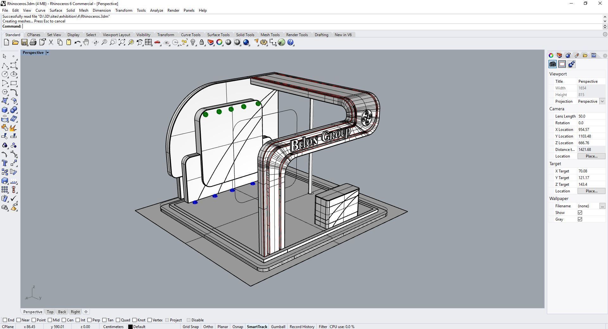Toggle Grid Snap in the status bar
This screenshot has width=608, height=329.
191,327
